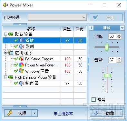Viewport: 127px width, 121px height.
Task: Toggle the green checkmark for 扬声器
Action: (x=16, y=83)
